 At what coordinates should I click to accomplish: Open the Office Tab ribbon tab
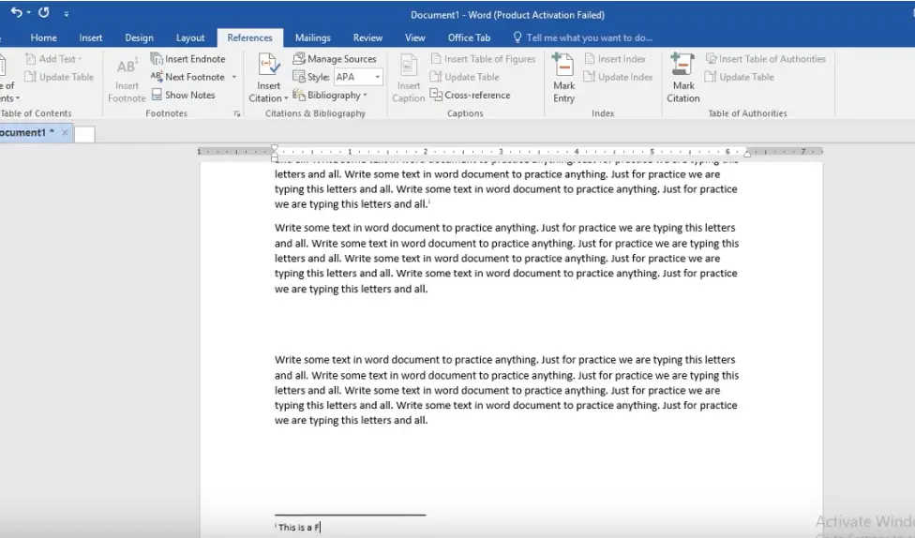click(469, 37)
